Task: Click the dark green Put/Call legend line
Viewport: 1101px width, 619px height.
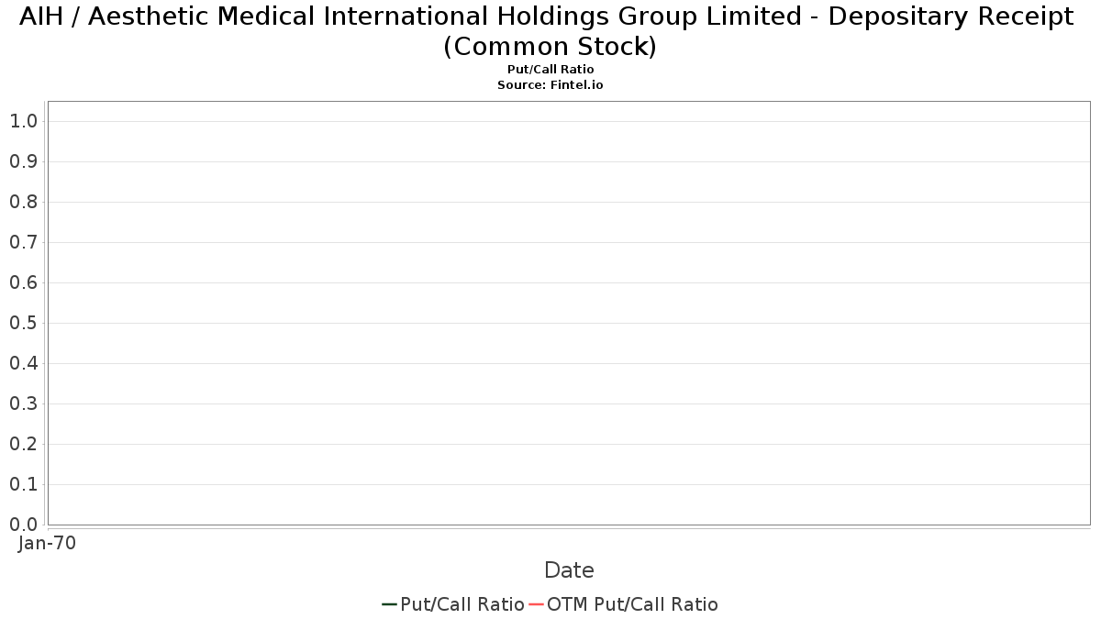Action: click(x=389, y=604)
